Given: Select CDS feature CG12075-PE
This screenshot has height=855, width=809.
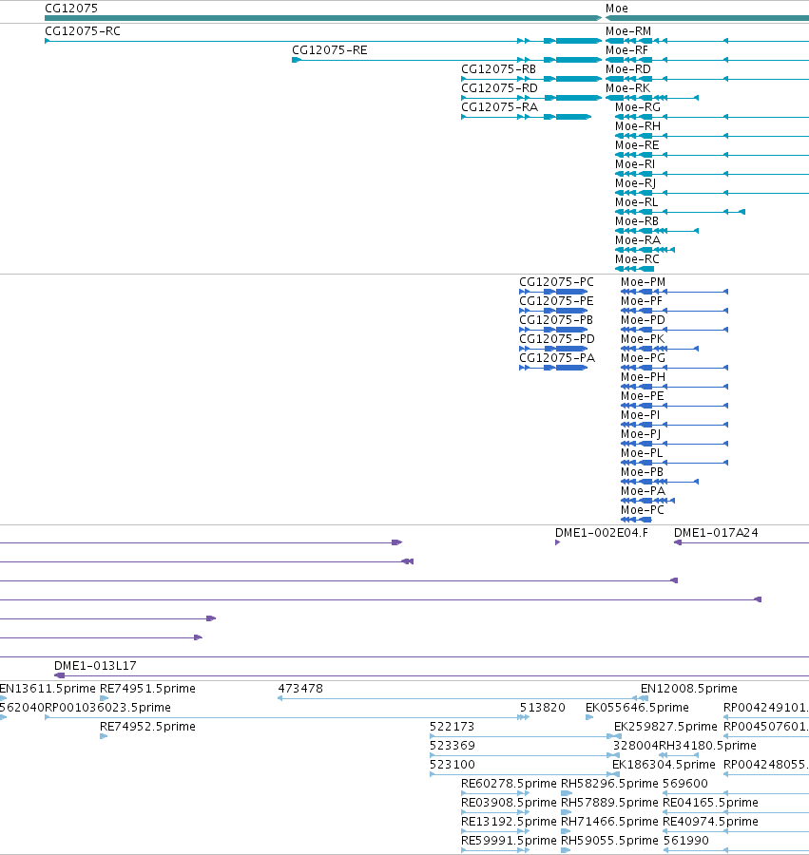Looking at the screenshot, I should (556, 301).
